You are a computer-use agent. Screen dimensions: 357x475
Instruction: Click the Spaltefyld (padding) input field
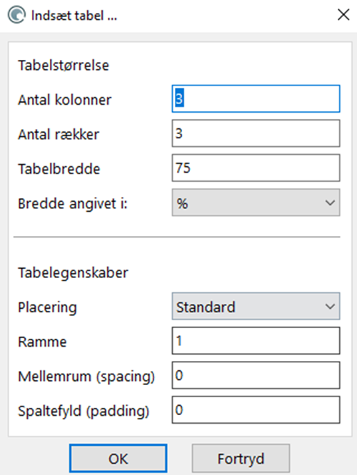256,410
